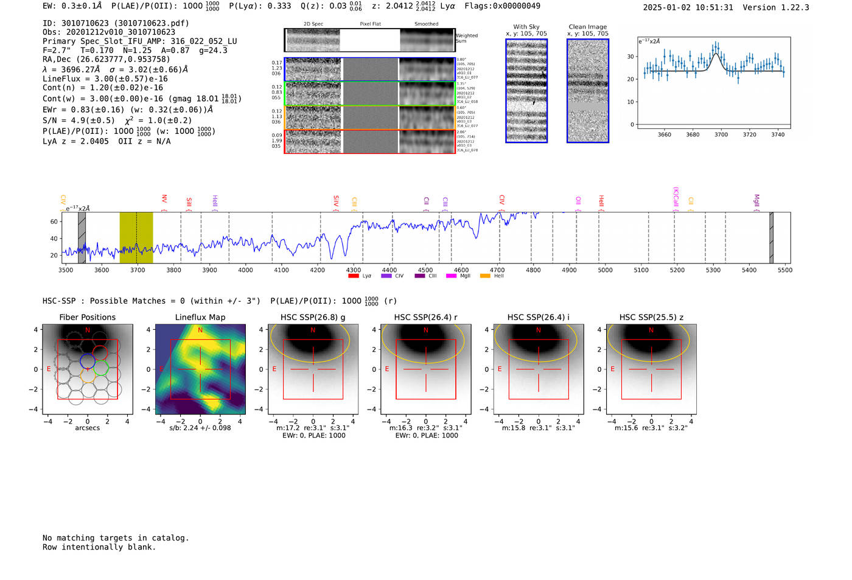
Task: Click the magenta MgII legend swatch
Action: (451, 276)
